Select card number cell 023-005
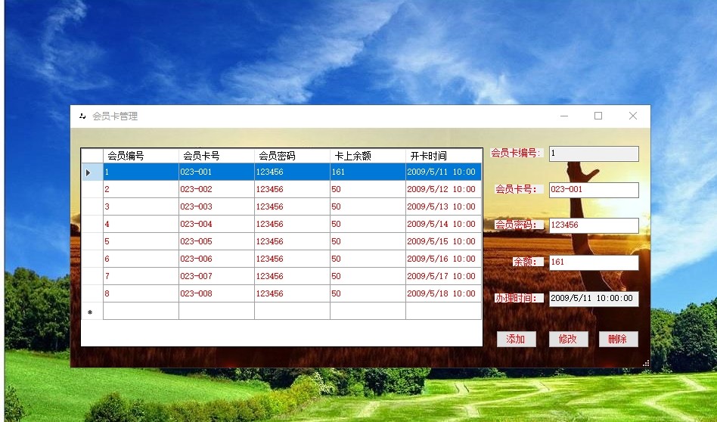 [217, 241]
